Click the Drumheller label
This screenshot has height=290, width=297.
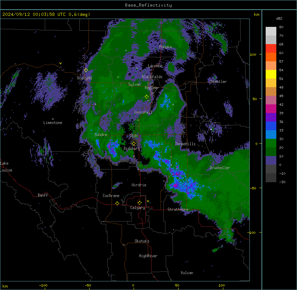(x=220, y=168)
